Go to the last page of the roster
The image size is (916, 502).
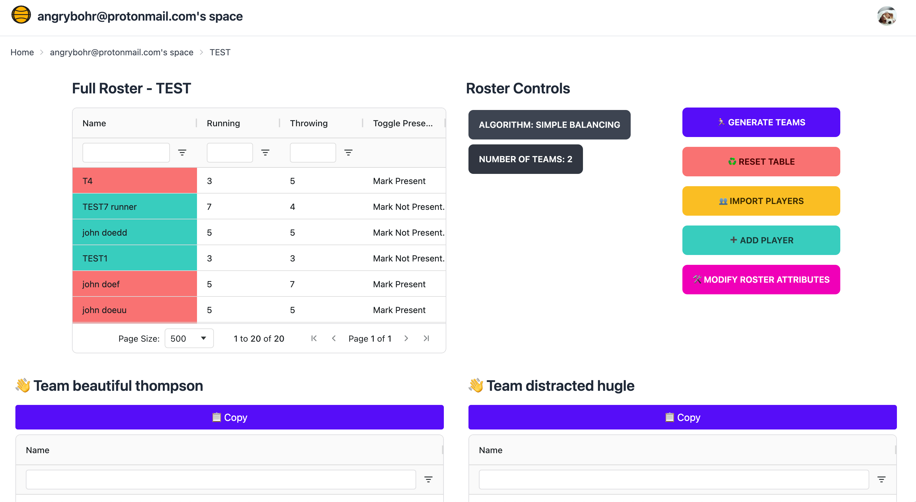[426, 338]
